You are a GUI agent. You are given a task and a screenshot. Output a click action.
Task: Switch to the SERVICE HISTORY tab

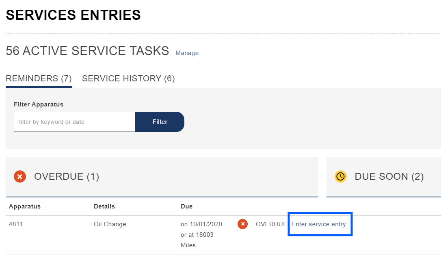tap(128, 78)
